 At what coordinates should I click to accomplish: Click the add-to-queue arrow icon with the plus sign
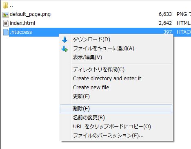pyautogui.click(x=64, y=49)
